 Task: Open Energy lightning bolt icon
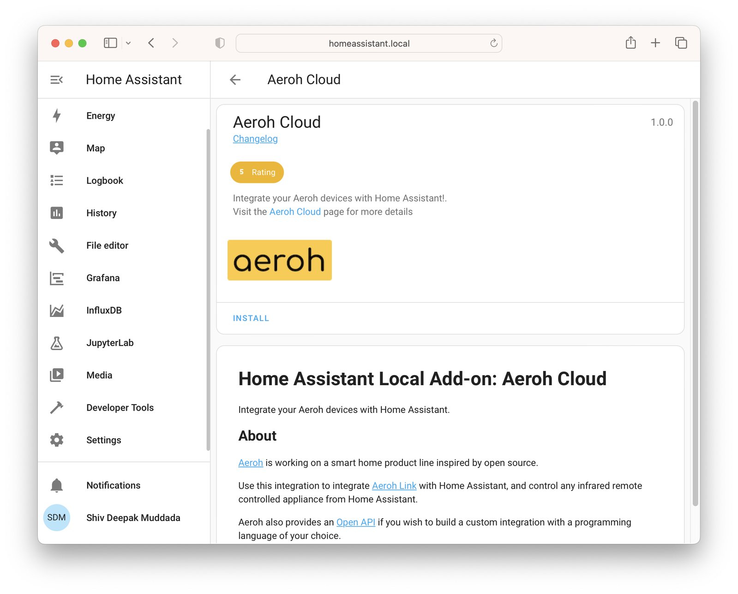point(56,115)
